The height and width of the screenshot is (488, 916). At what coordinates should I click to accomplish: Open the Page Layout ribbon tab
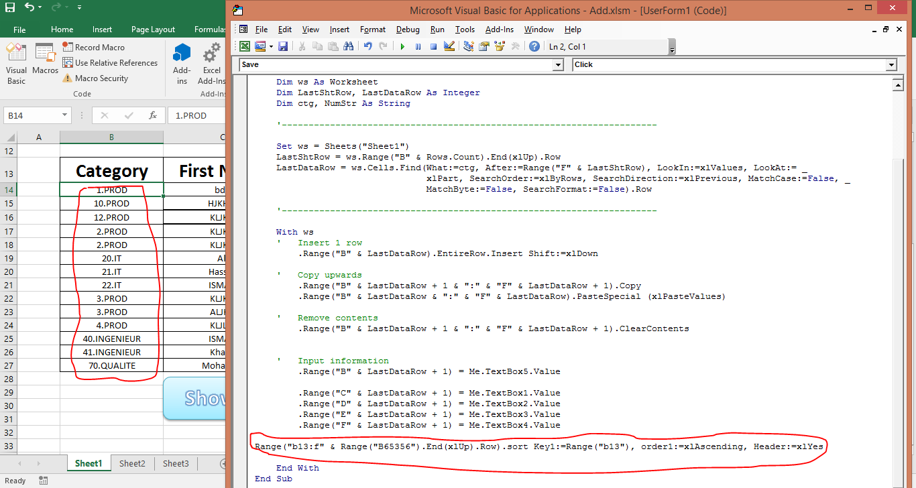153,29
